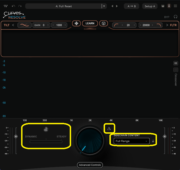The width and height of the screenshot is (180, 170).
Task: Toggle the lock next to Sidechain Content
Action: (x=153, y=141)
